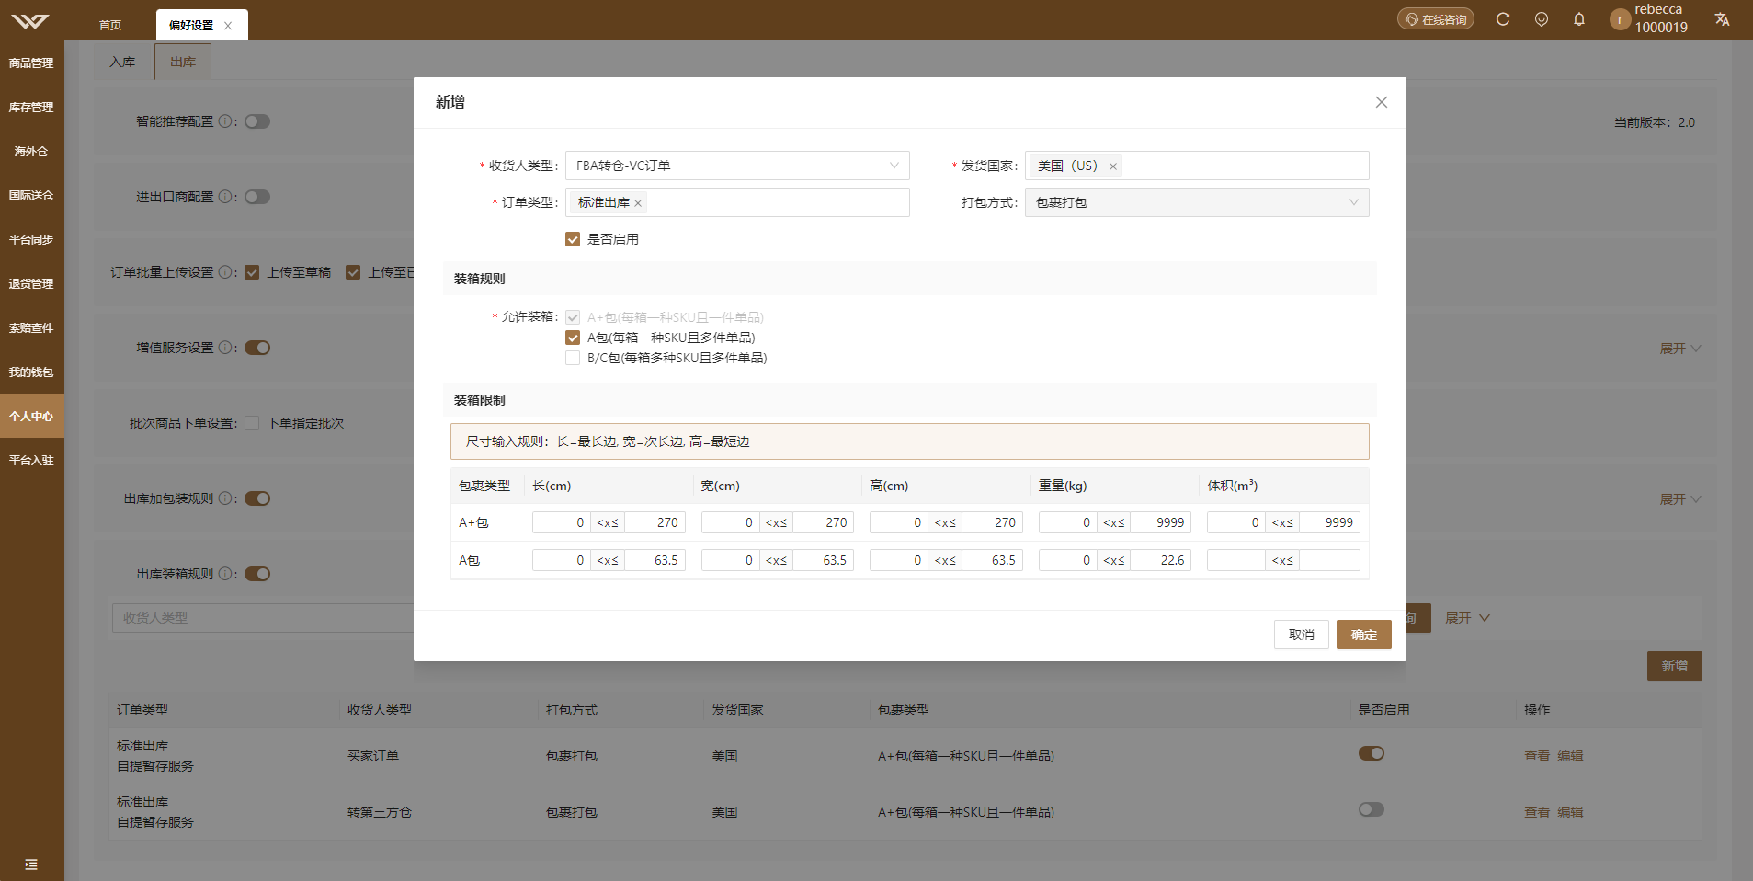The height and width of the screenshot is (881, 1753).
Task: Open 海外仓 in sidebar
Action: 31,152
